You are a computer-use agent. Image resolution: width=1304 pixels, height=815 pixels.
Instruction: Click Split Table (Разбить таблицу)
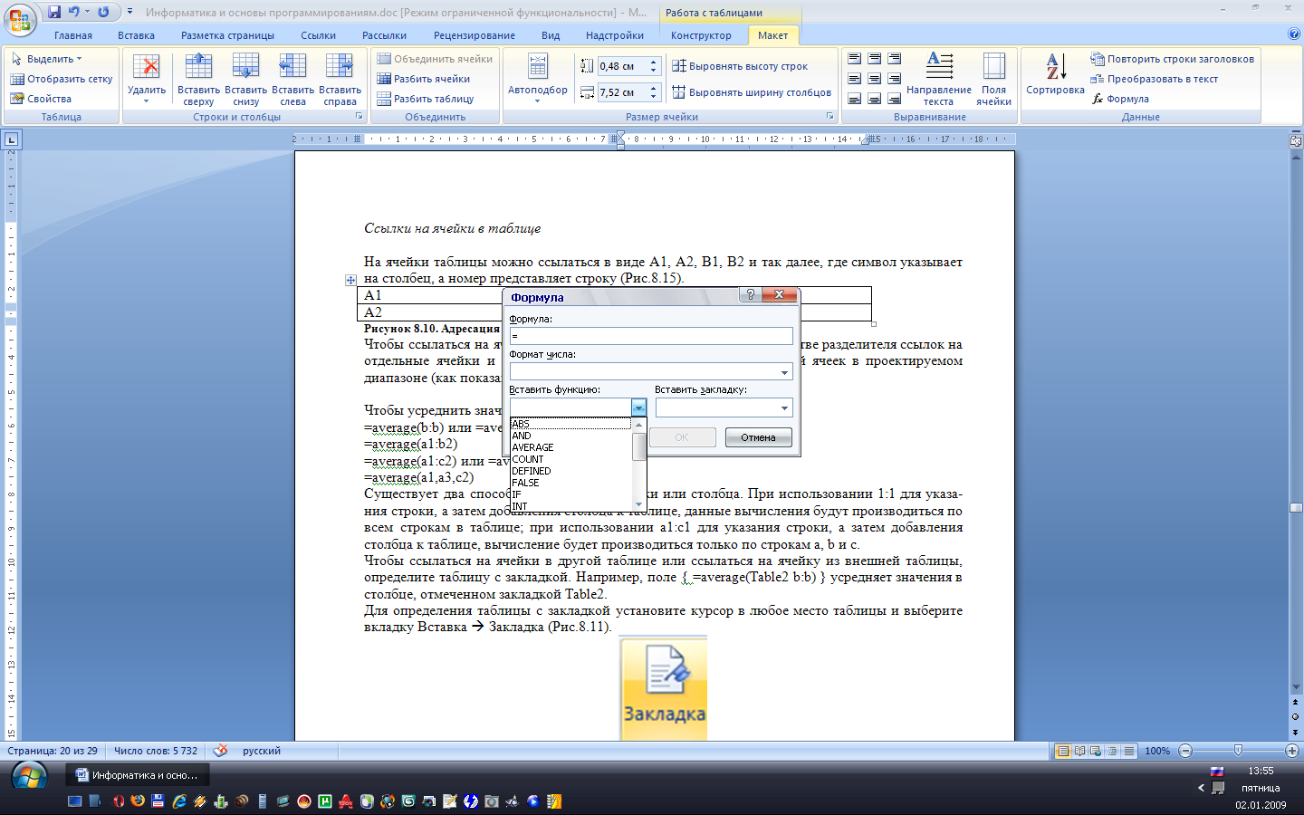pos(426,99)
